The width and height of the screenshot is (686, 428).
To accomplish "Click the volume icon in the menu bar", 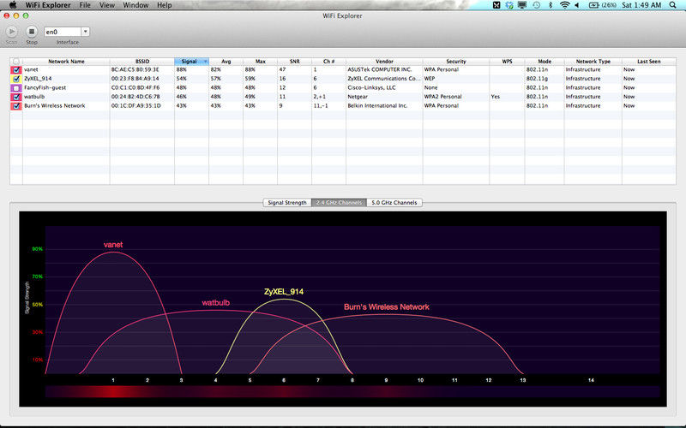I will (577, 5).
